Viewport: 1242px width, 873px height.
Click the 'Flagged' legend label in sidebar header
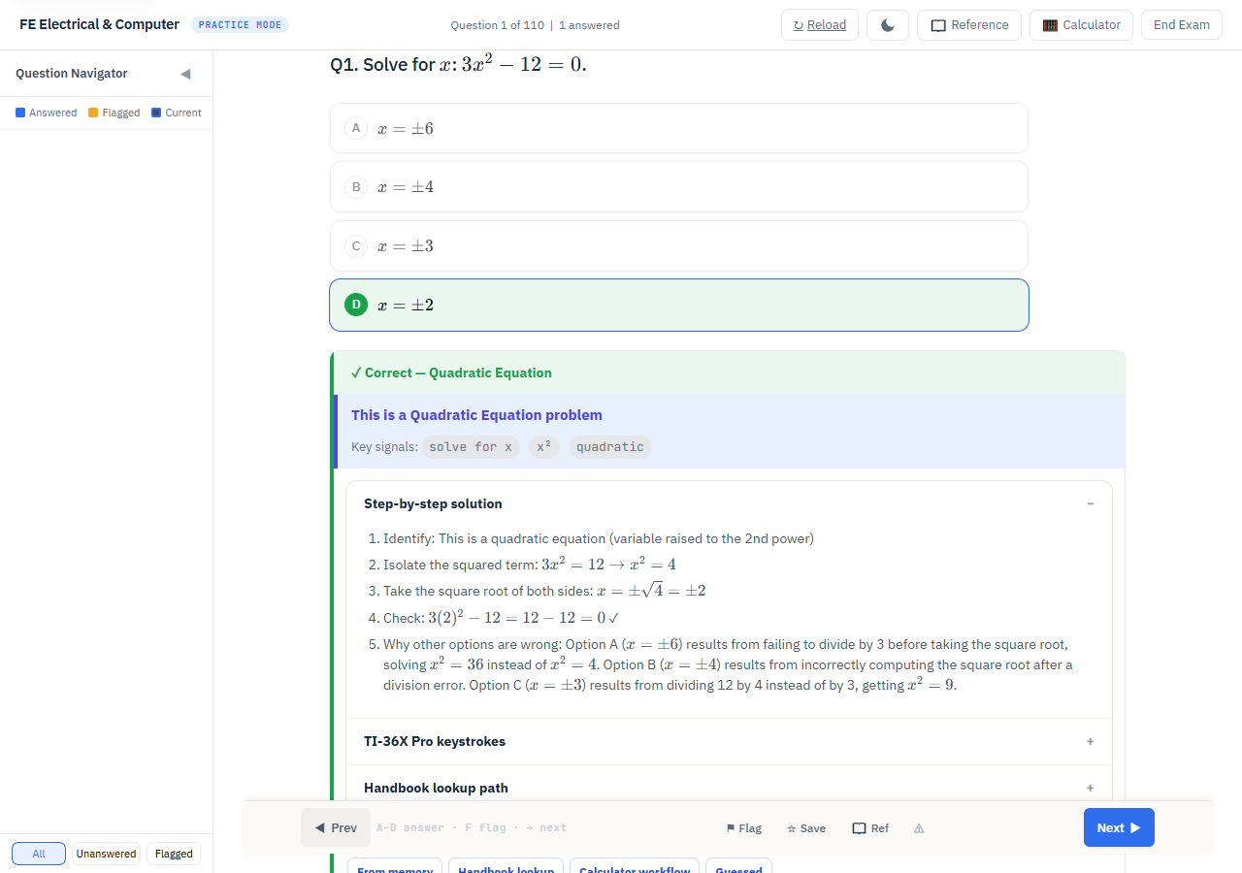click(120, 113)
